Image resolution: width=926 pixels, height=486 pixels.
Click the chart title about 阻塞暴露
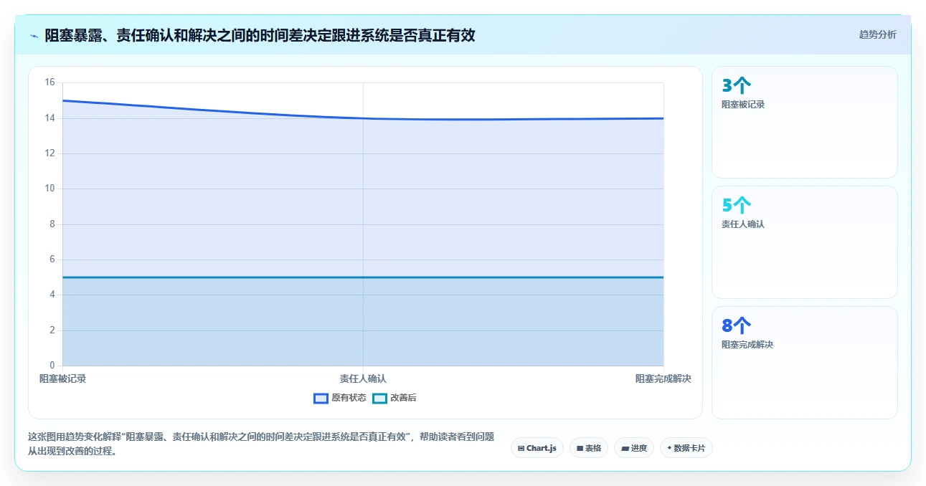[260, 35]
